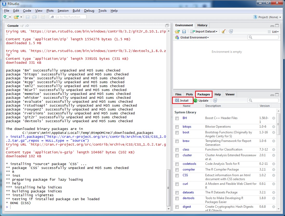Open the File menu
Image resolution: width=285 pixels, height=216 pixels.
click(6, 11)
